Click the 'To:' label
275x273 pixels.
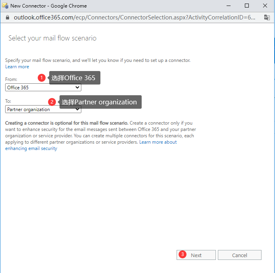[8, 101]
